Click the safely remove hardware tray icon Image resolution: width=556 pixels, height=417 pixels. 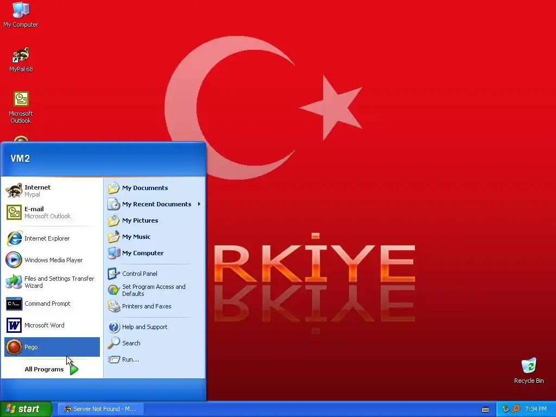pyautogui.click(x=506, y=409)
